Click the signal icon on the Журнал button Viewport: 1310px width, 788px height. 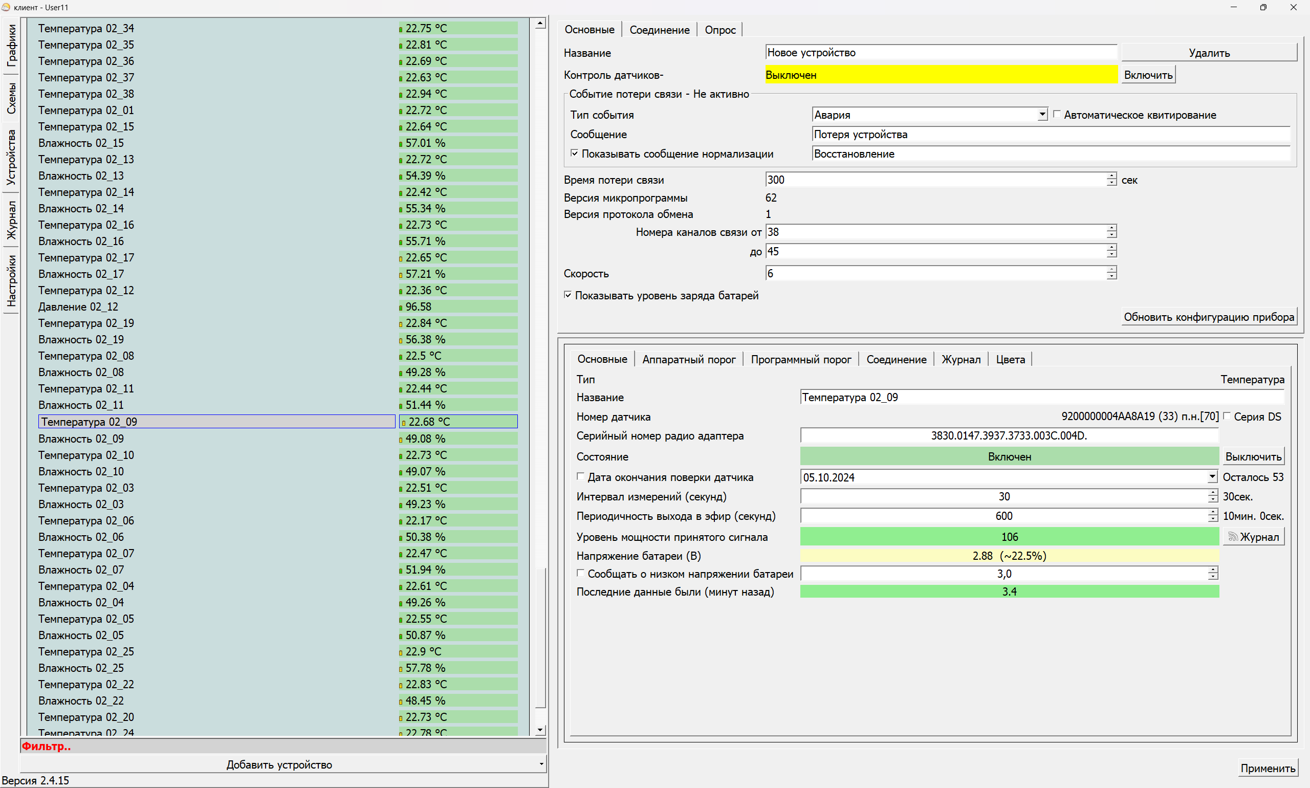pos(1233,537)
